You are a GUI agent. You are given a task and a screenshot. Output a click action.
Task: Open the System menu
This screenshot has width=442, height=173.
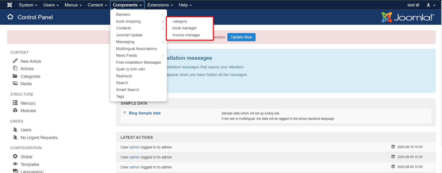pyautogui.click(x=28, y=5)
